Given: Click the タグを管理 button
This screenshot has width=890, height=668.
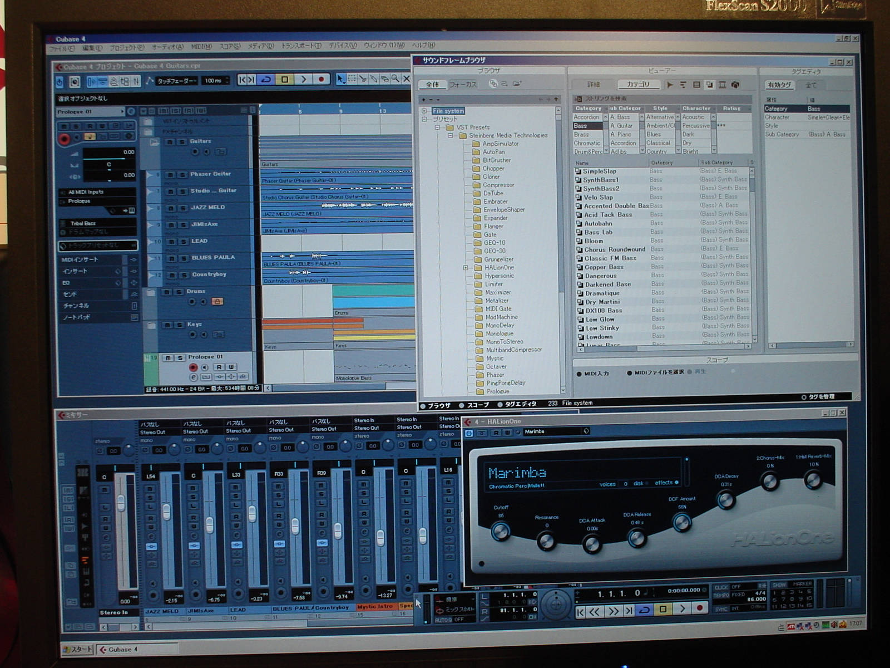Looking at the screenshot, I should click(x=818, y=397).
